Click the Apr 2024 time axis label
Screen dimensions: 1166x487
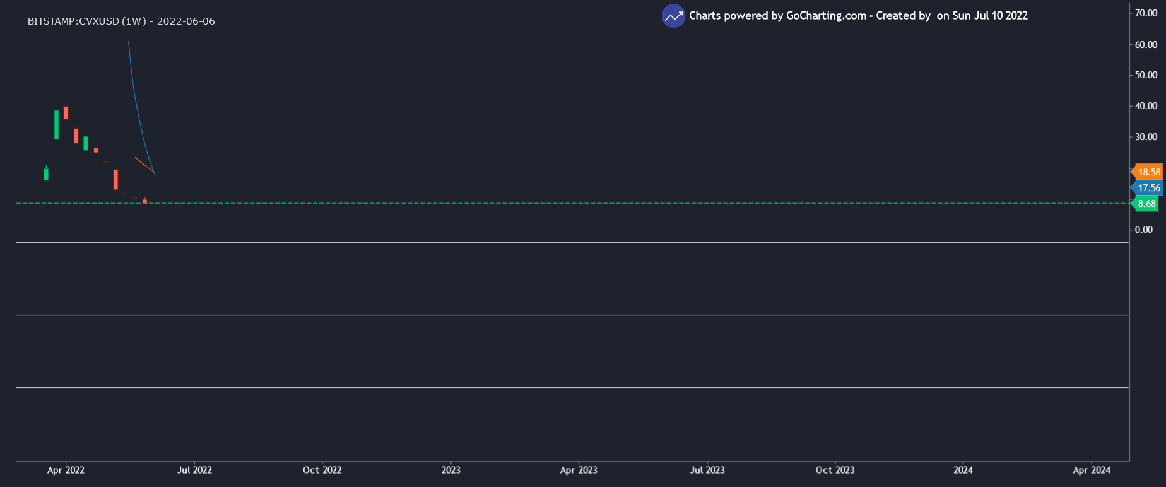click(1092, 470)
